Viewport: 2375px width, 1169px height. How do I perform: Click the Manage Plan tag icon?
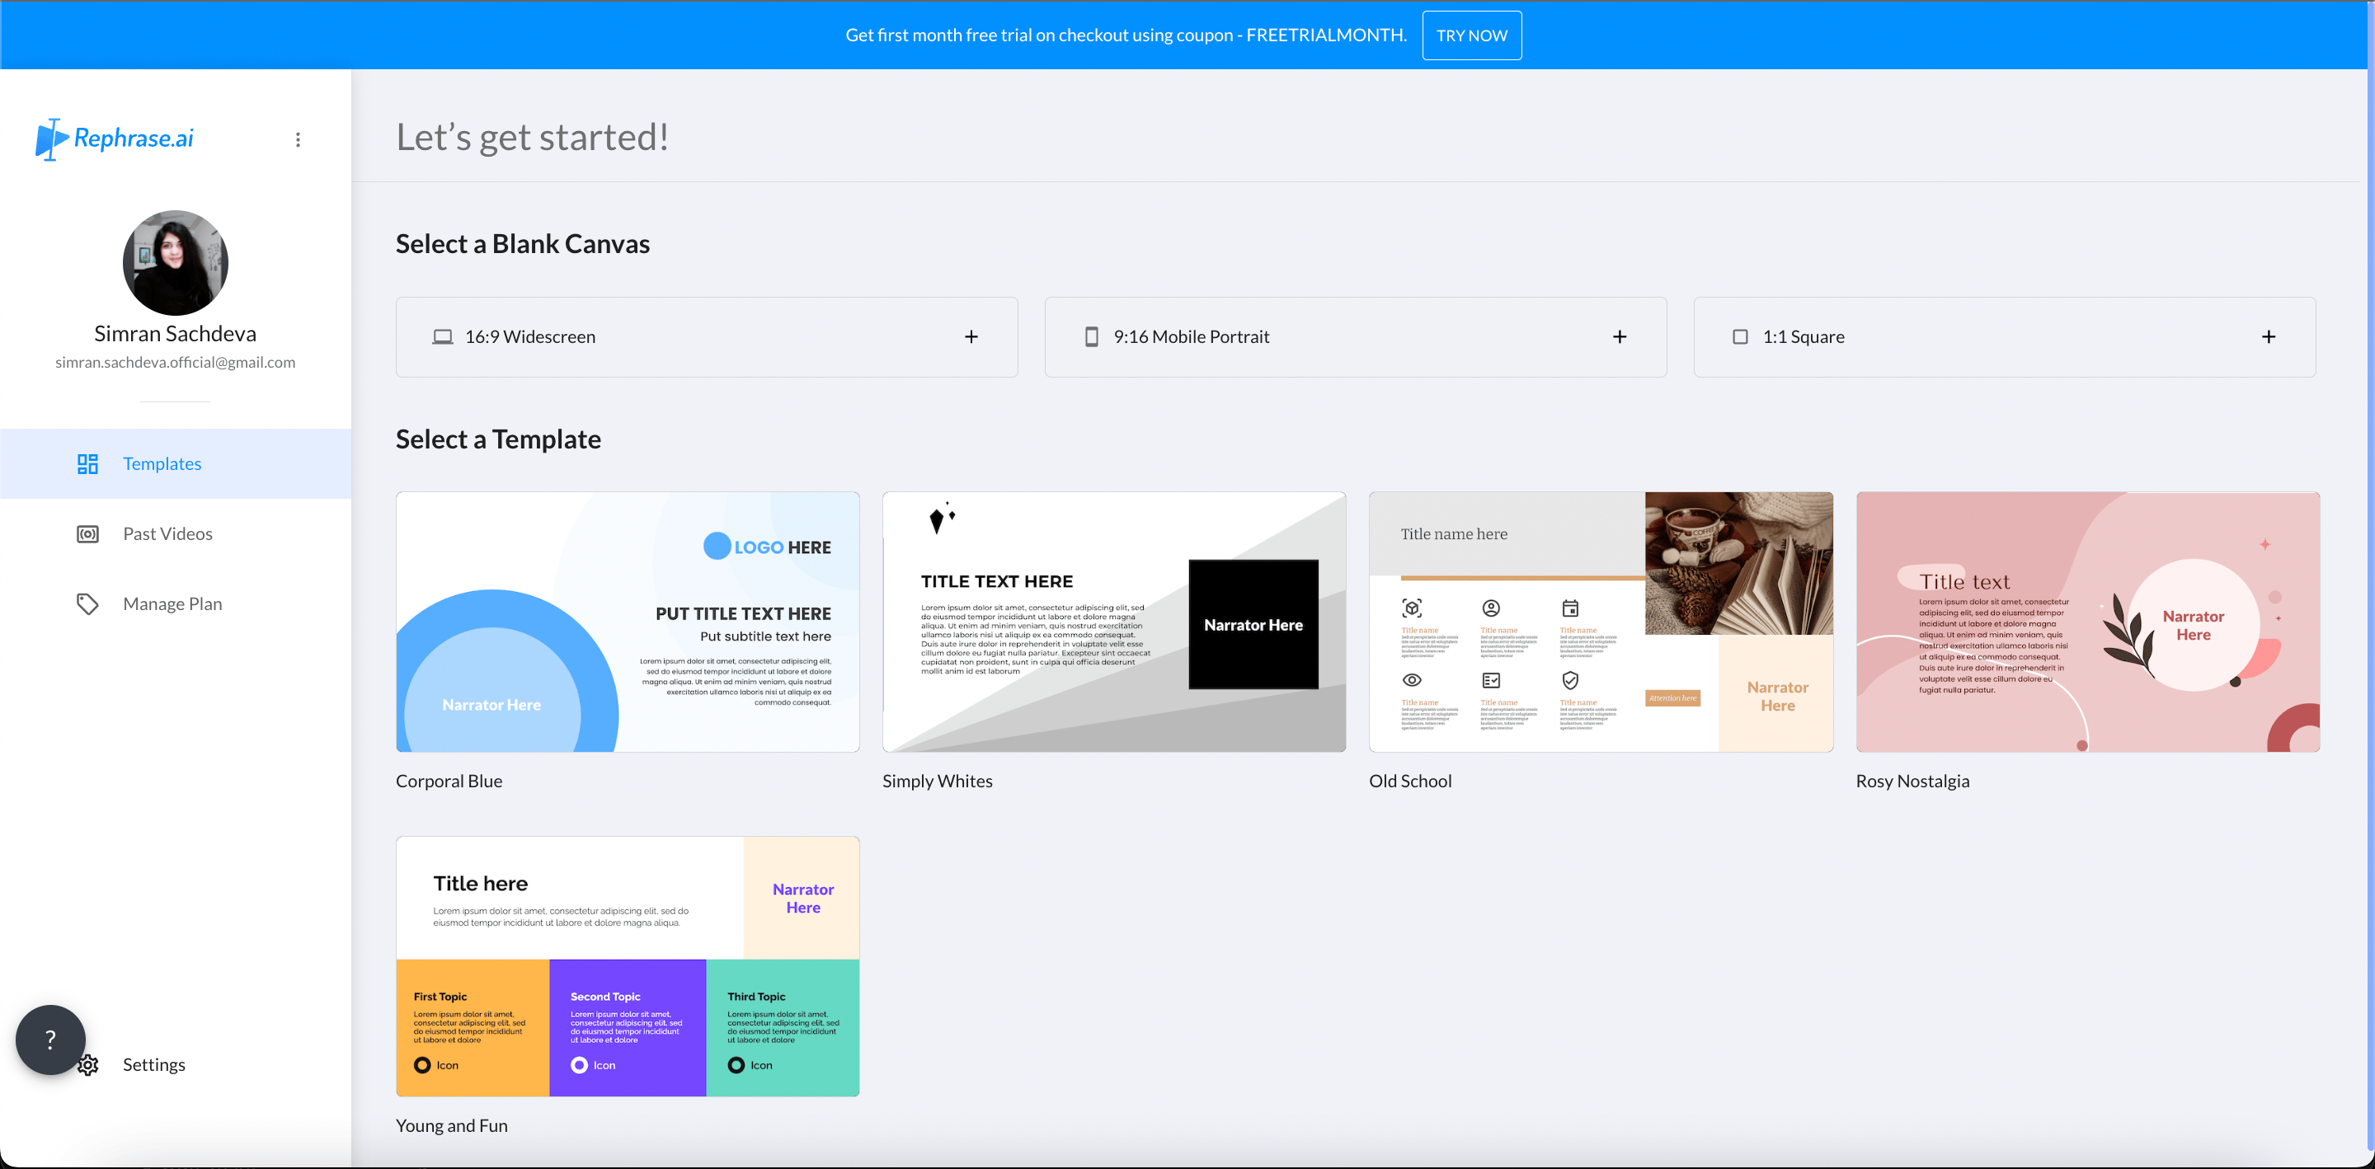tap(87, 603)
